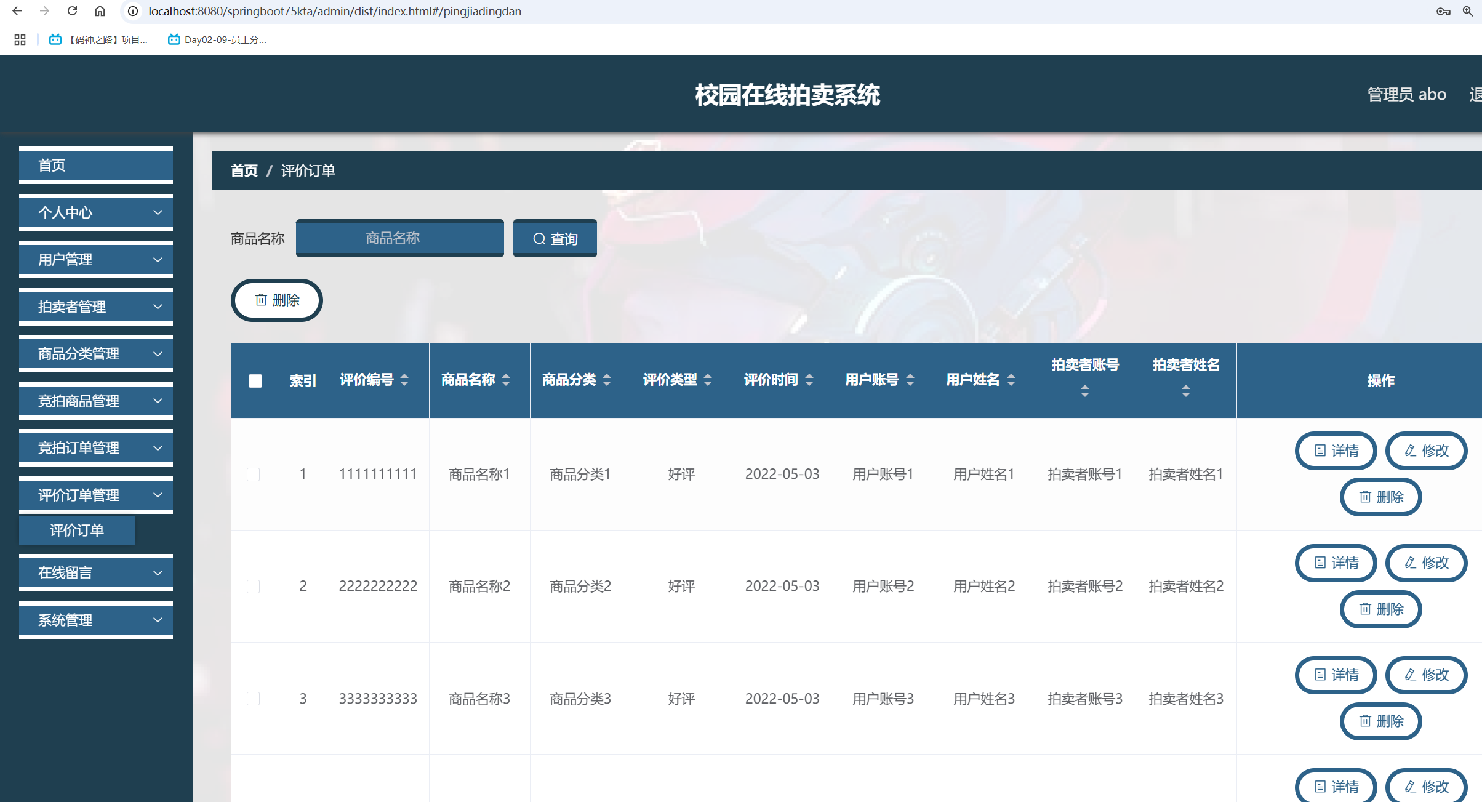Click 删除 for row 1111111111
This screenshot has width=1482, height=802.
(x=1381, y=497)
